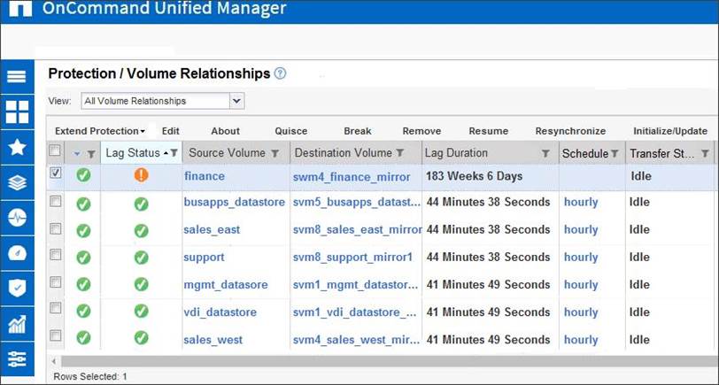
Task: Click the Break toolbar action
Action: pos(357,131)
